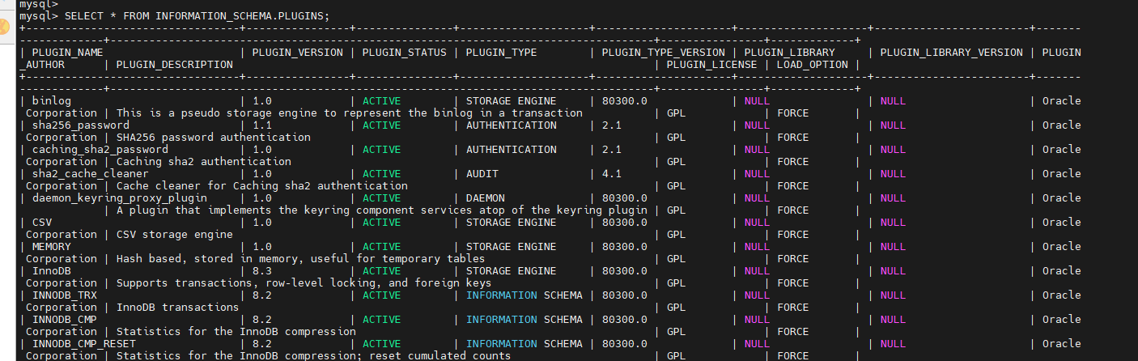
Task: Click INFORMATION SCHEMA type in the INNODB_CMP_RESET row
Action: [x=524, y=344]
